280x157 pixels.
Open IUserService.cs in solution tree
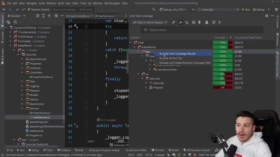[42, 113]
